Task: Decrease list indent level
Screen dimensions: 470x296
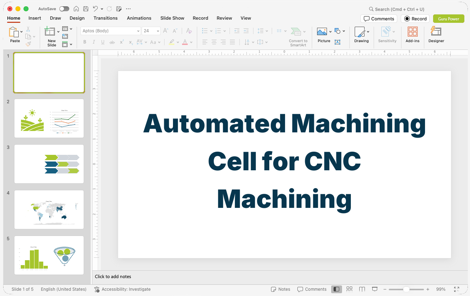Action: [x=237, y=31]
